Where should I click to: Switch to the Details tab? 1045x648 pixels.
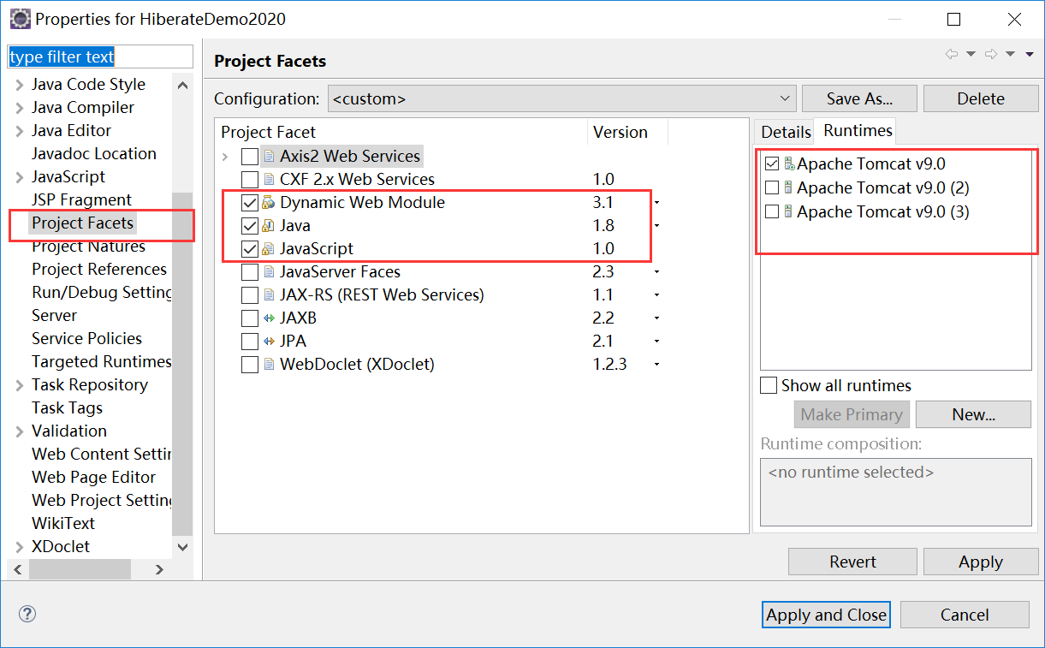tap(786, 132)
